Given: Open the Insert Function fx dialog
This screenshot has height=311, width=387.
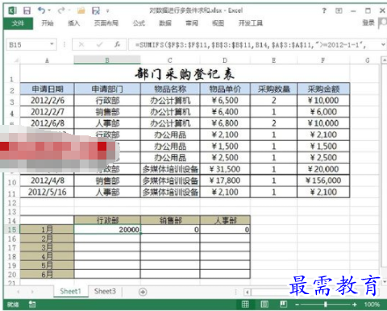Looking at the screenshot, I should click(117, 44).
